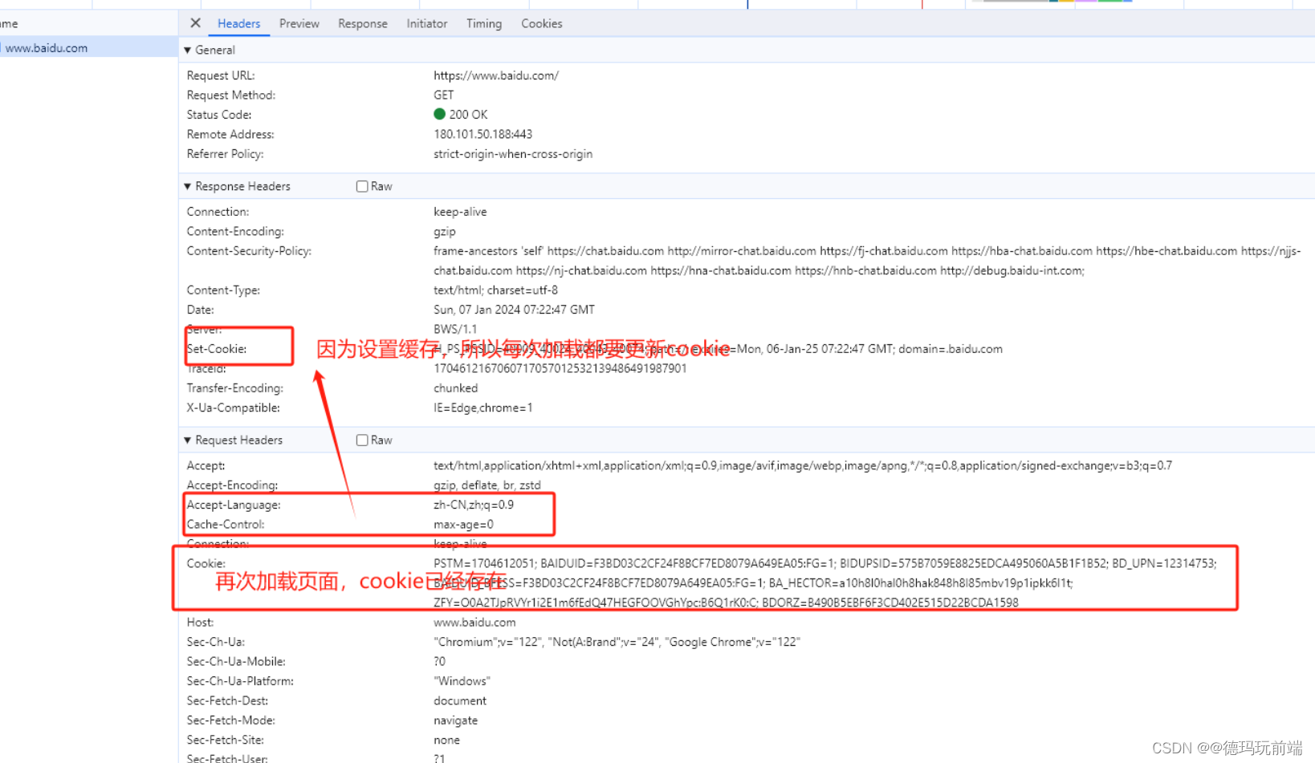Click the Sec-Fetch-Dest value document
Screen dimensions: 1315x763
coord(460,701)
